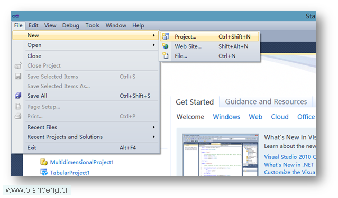This screenshot has width=338, height=198.
Task: Expand Recent Projects and Solutions arrow
Action: click(154, 137)
